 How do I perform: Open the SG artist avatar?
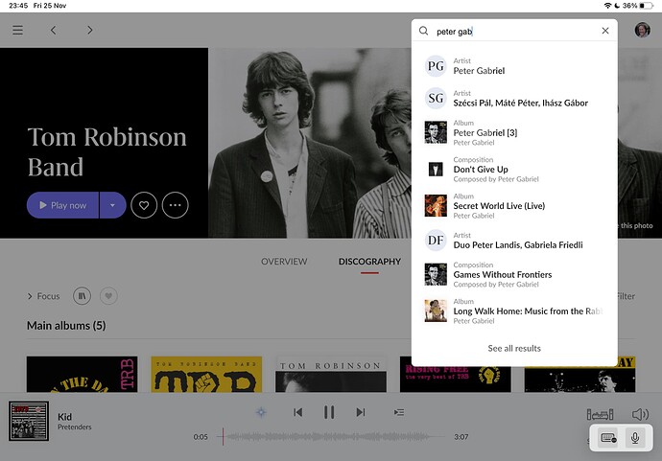436,99
